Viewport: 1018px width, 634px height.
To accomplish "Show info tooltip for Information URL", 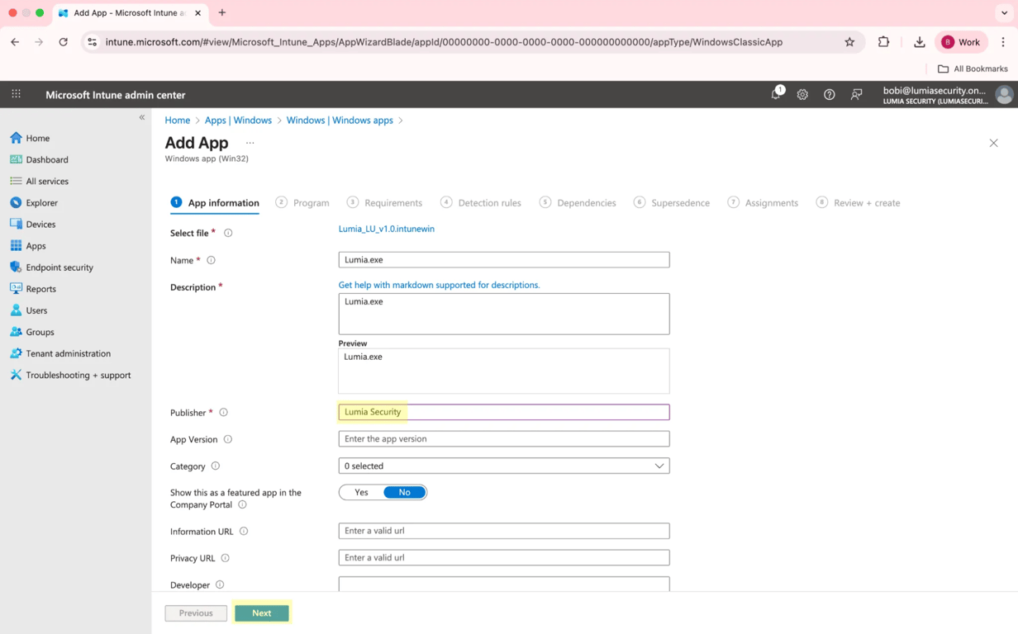I will pyautogui.click(x=244, y=531).
